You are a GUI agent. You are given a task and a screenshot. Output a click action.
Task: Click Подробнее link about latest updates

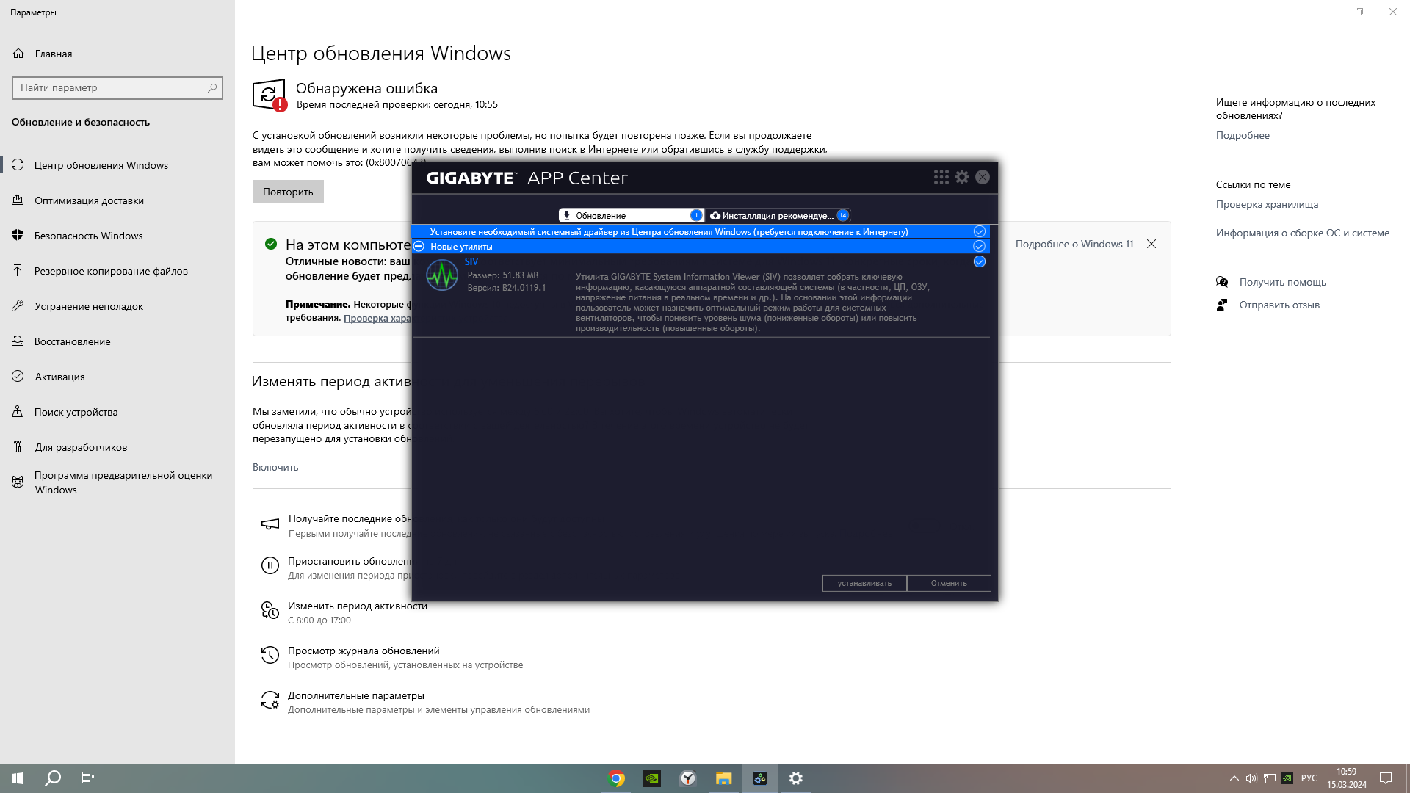1243,135
